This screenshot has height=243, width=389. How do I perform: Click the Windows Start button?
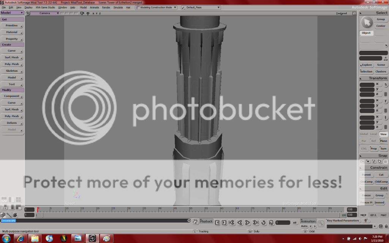point(6,238)
